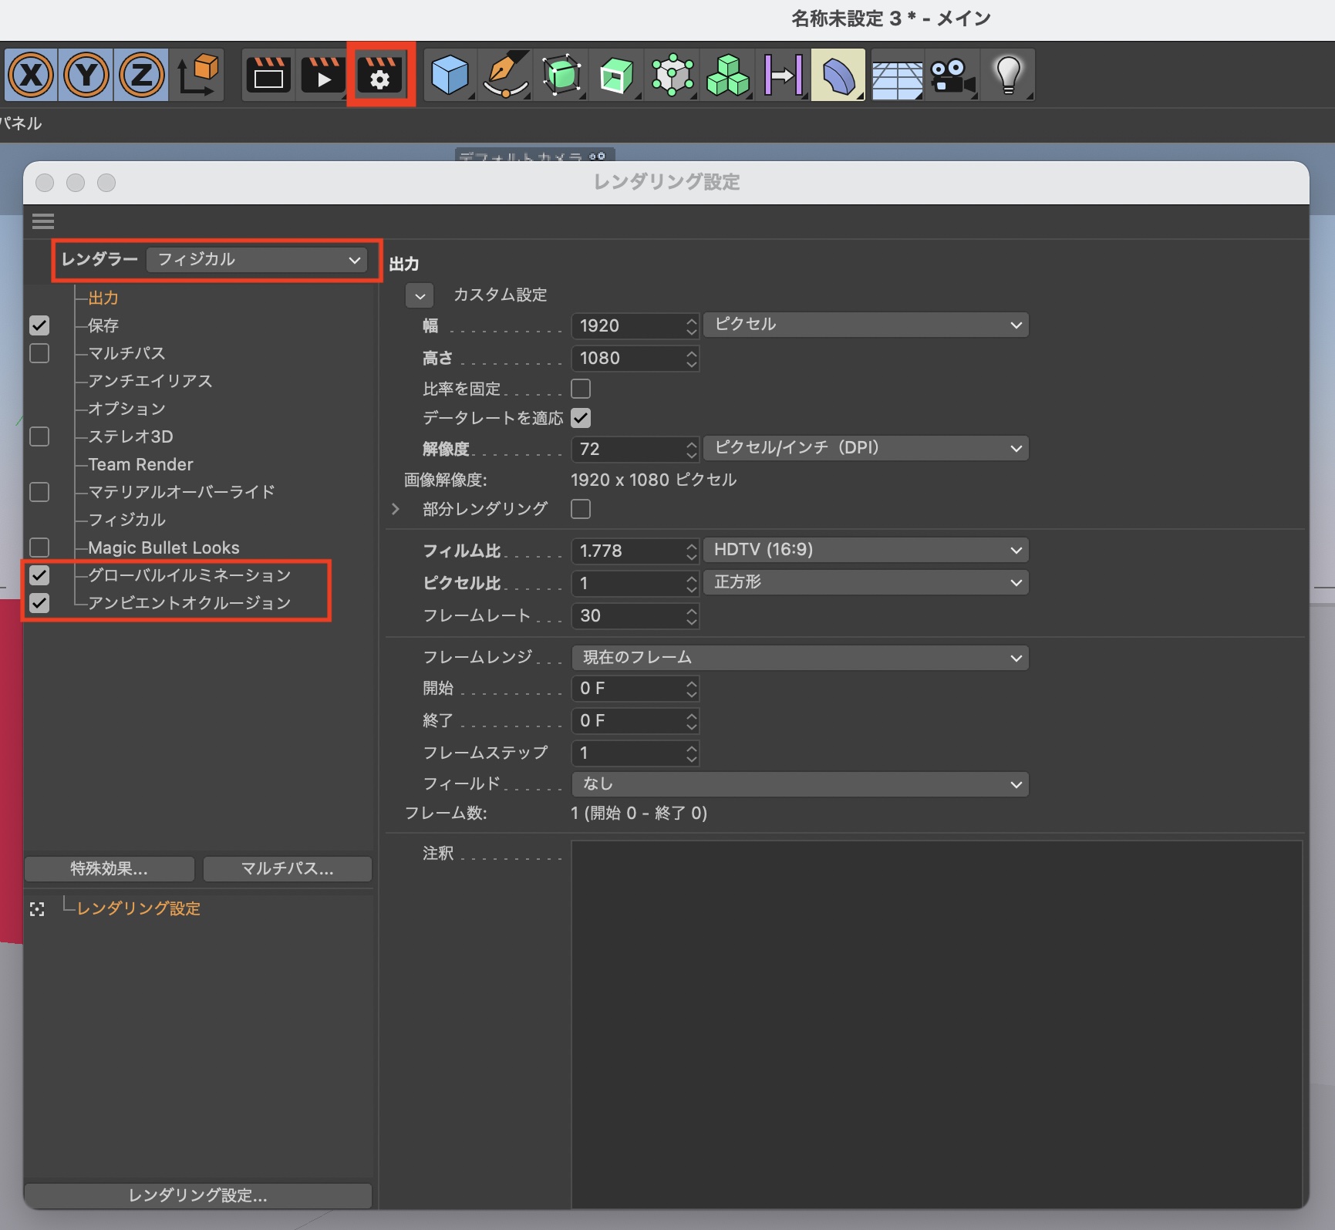The image size is (1335, 1230).
Task: Select アンチエイリアス in the settings list
Action: pos(150,381)
